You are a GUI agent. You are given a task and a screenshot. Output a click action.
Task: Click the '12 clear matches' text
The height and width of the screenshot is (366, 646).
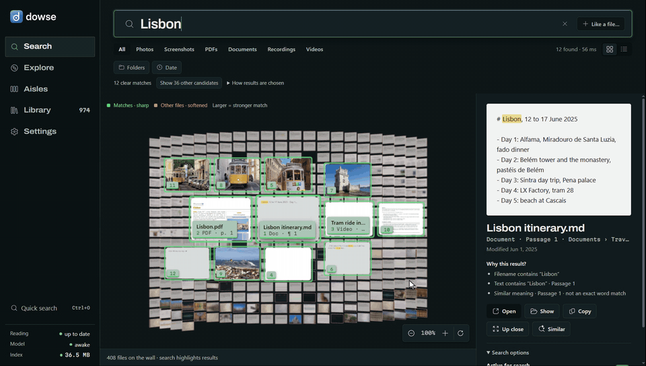coord(133,83)
